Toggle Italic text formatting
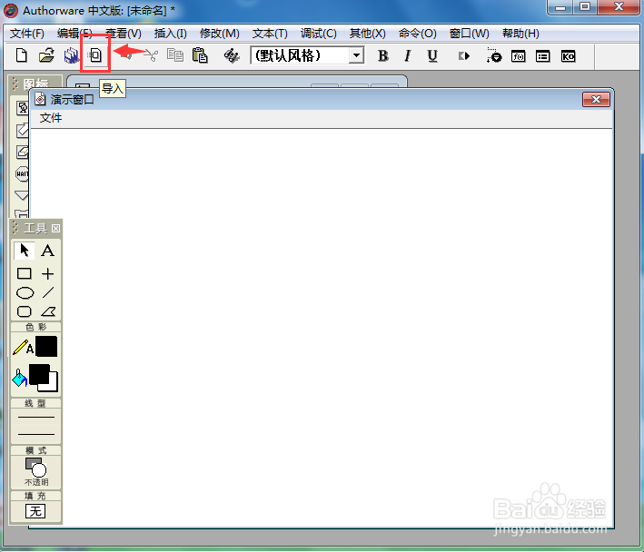This screenshot has width=644, height=552. 408,55
